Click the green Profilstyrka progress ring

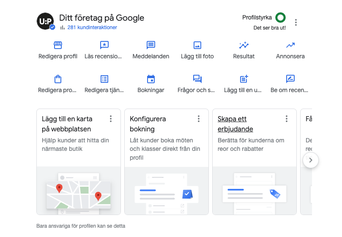click(x=280, y=18)
